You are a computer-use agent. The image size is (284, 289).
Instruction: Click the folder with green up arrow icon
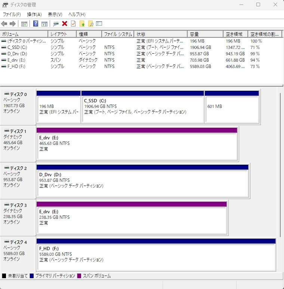pyautogui.click(x=82, y=24)
